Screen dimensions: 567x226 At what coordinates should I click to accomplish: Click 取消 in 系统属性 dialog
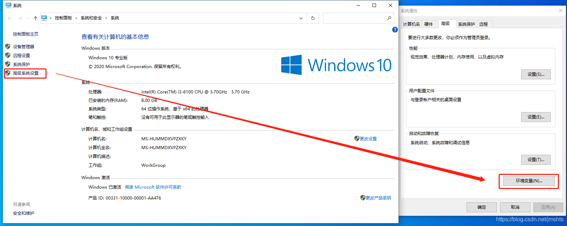tap(515, 207)
